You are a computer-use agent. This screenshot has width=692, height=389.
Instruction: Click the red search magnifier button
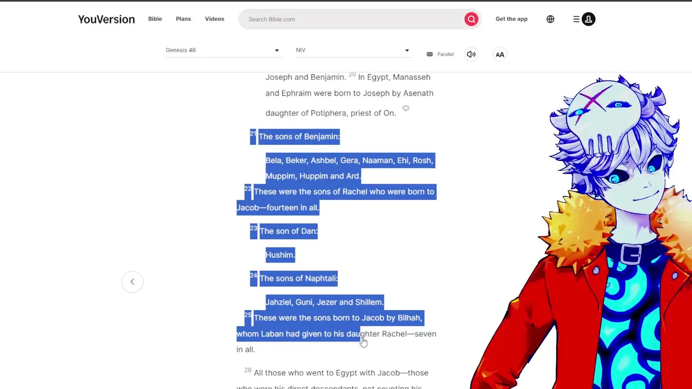click(x=471, y=19)
